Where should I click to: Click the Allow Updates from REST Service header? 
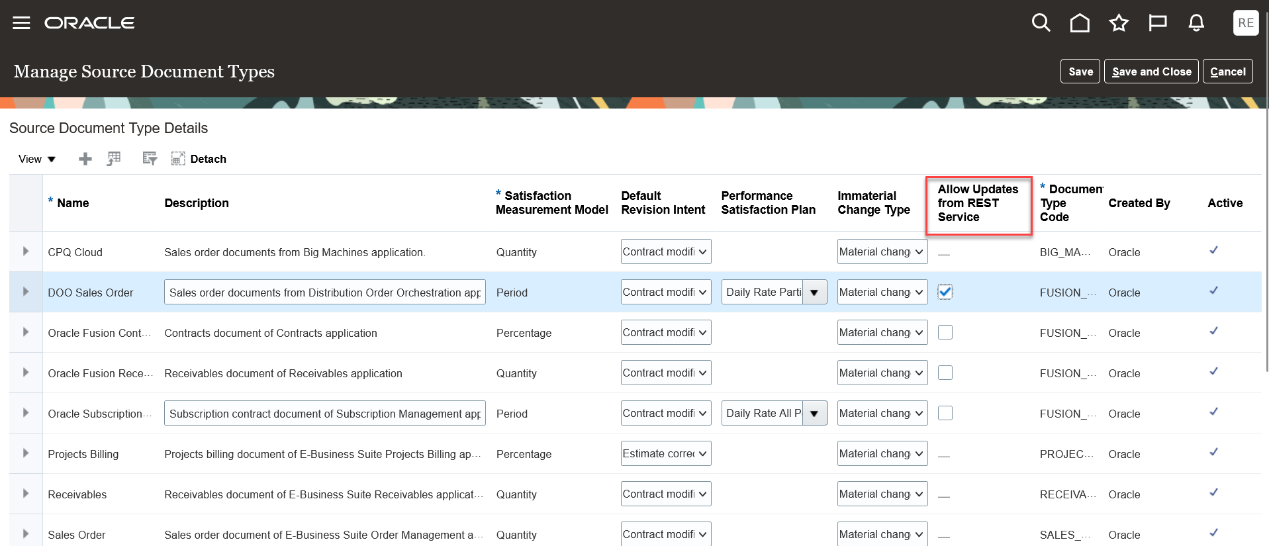tap(978, 203)
